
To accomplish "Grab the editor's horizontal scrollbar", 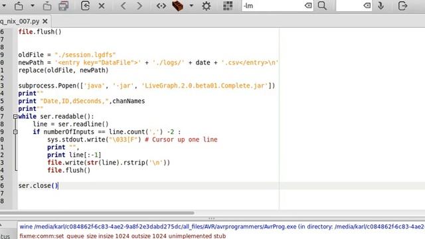I will [x=97, y=213].
